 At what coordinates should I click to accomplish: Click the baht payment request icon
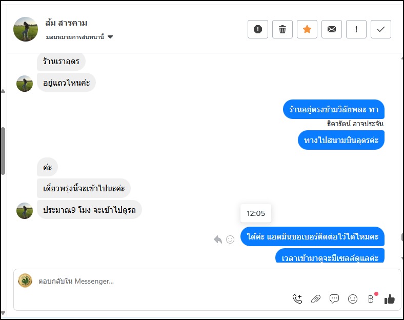pos(371,299)
